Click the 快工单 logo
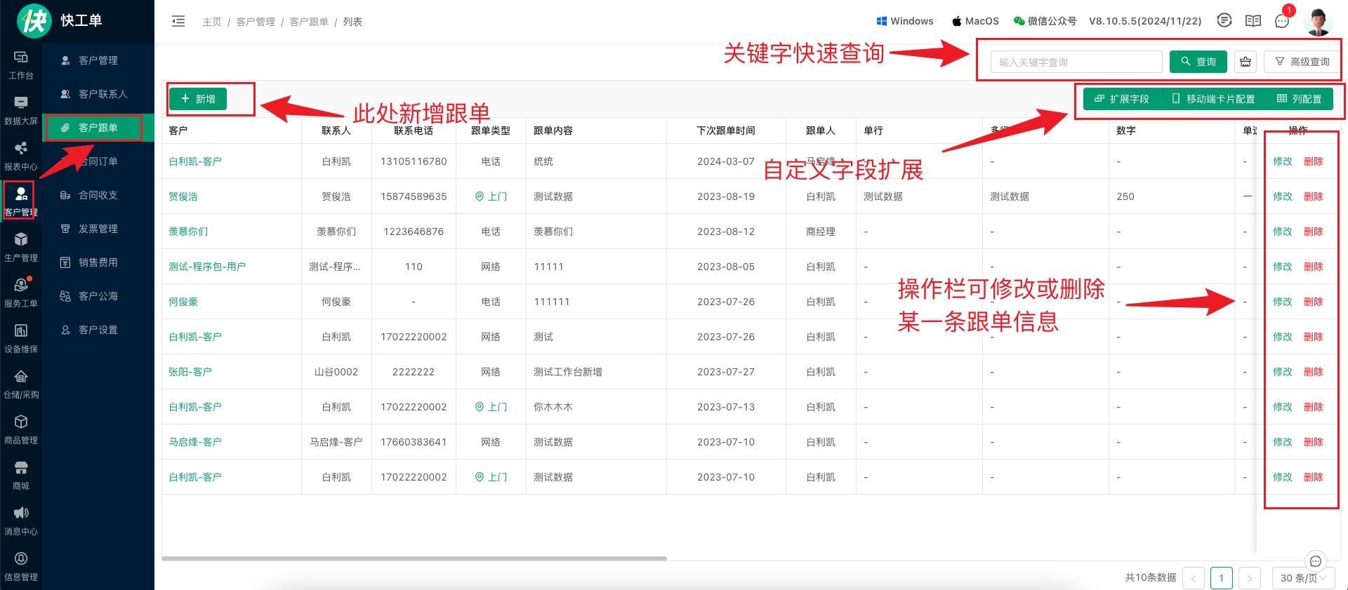 pyautogui.click(x=60, y=20)
